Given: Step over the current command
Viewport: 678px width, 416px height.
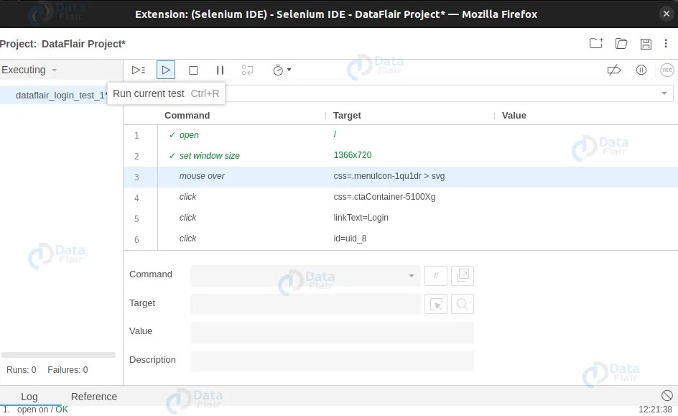Looking at the screenshot, I should coord(247,70).
